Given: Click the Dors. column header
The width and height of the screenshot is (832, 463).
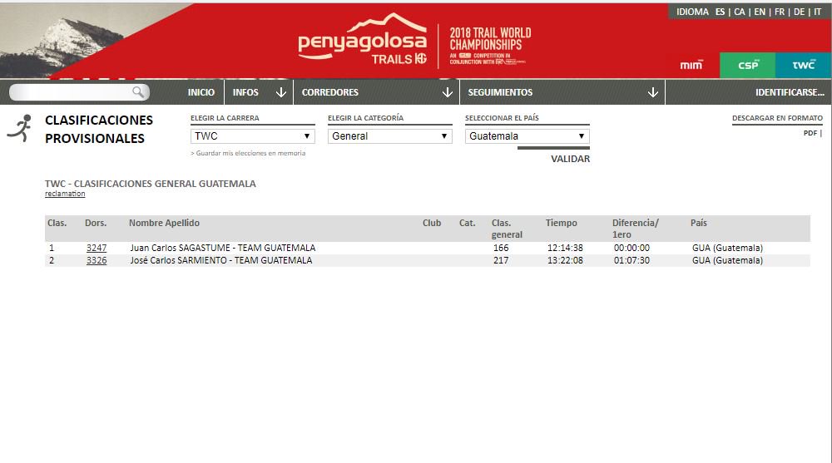Looking at the screenshot, I should pos(96,224).
